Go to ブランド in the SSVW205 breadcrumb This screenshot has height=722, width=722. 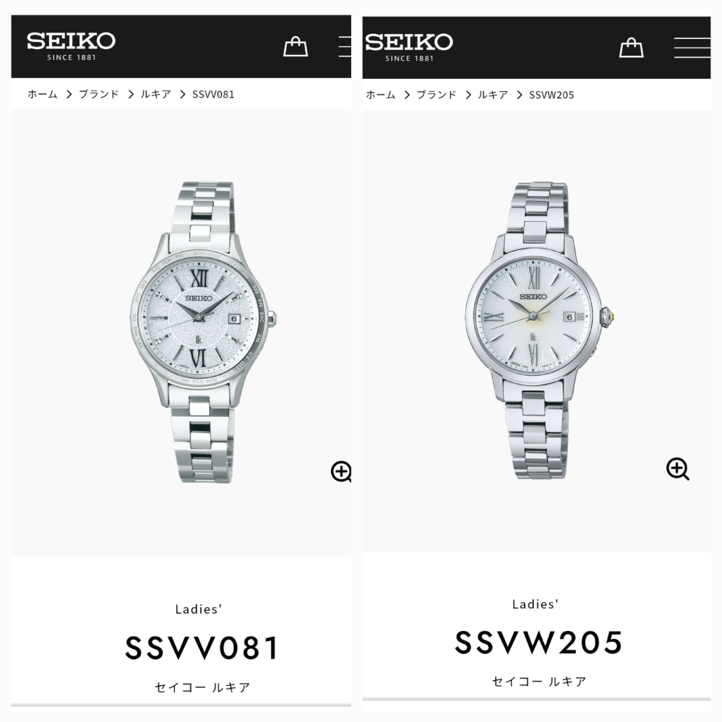[x=437, y=95]
